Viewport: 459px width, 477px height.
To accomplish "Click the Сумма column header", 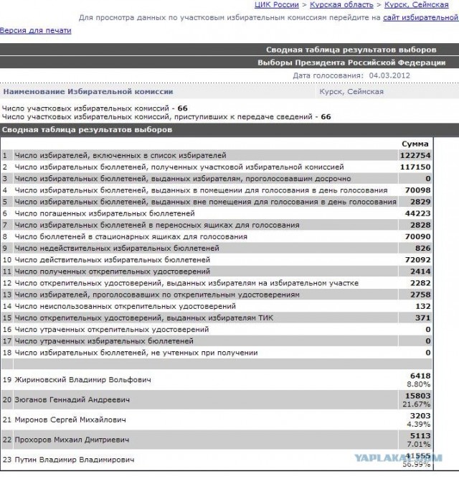I will (415, 144).
